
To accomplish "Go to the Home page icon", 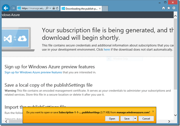I will [x=163, y=8].
